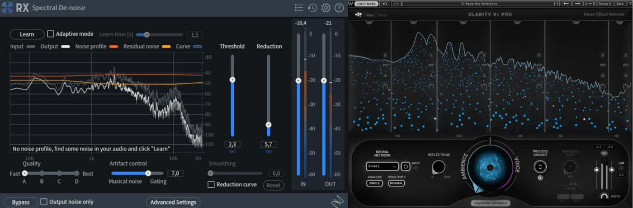This screenshot has height=208, width=633.
Task: Expand the Neural Network Broad 2 dropdown
Action: pos(382,166)
